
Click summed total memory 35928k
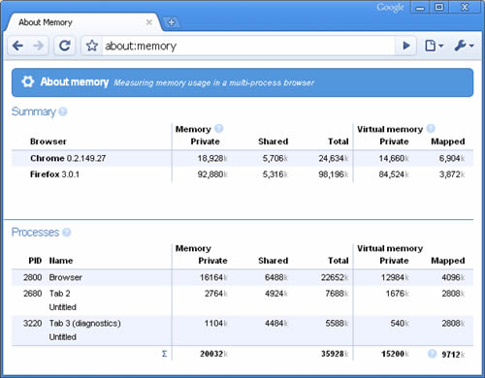(335, 354)
